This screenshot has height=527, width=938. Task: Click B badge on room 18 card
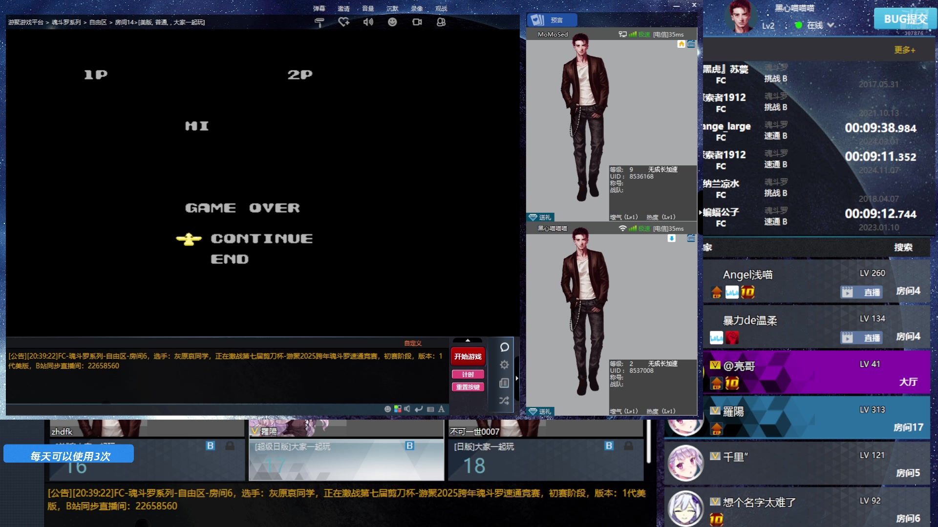pos(609,446)
